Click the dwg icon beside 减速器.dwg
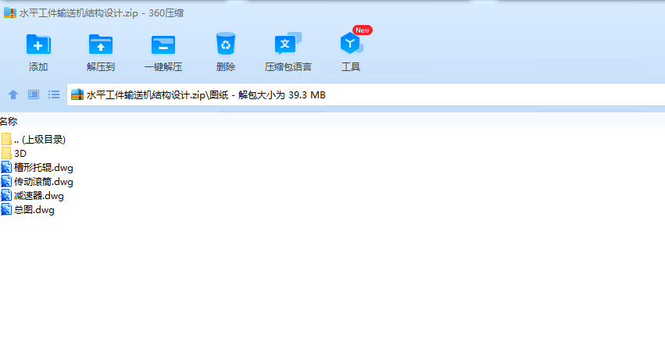The height and width of the screenshot is (356, 665). (6, 195)
